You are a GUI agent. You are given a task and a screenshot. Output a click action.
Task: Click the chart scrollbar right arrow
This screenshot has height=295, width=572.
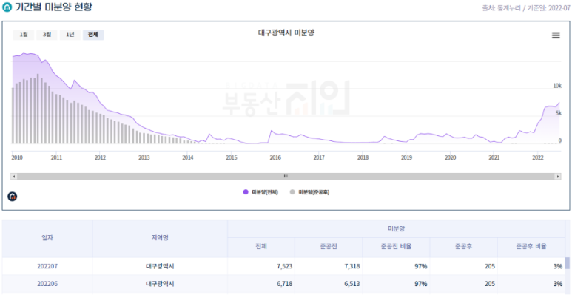558,177
